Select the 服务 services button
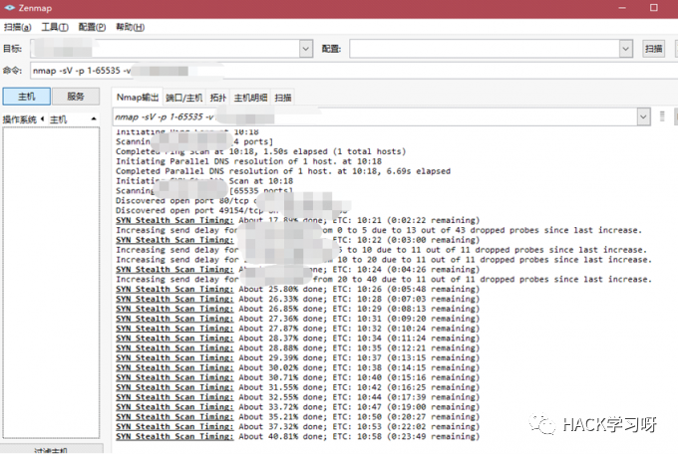 [x=76, y=97]
